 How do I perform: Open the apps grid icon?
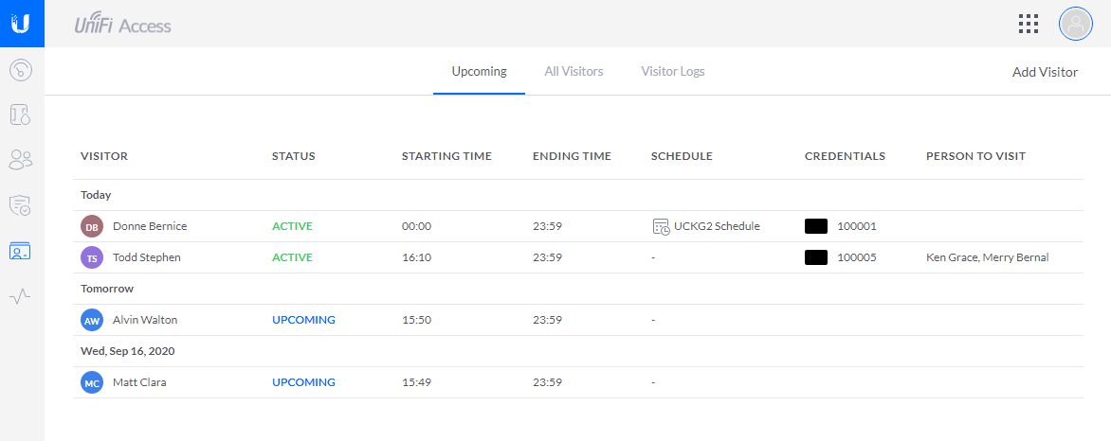[x=1029, y=24]
